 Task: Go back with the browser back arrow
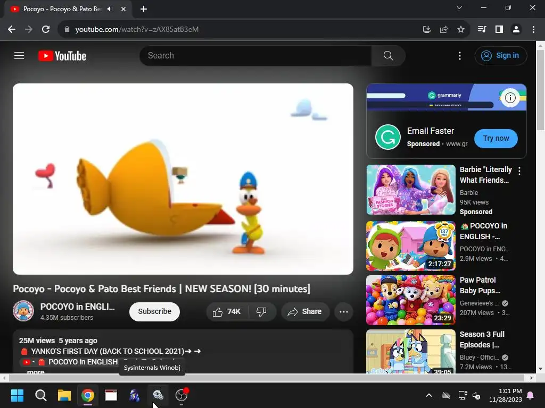pyautogui.click(x=12, y=30)
